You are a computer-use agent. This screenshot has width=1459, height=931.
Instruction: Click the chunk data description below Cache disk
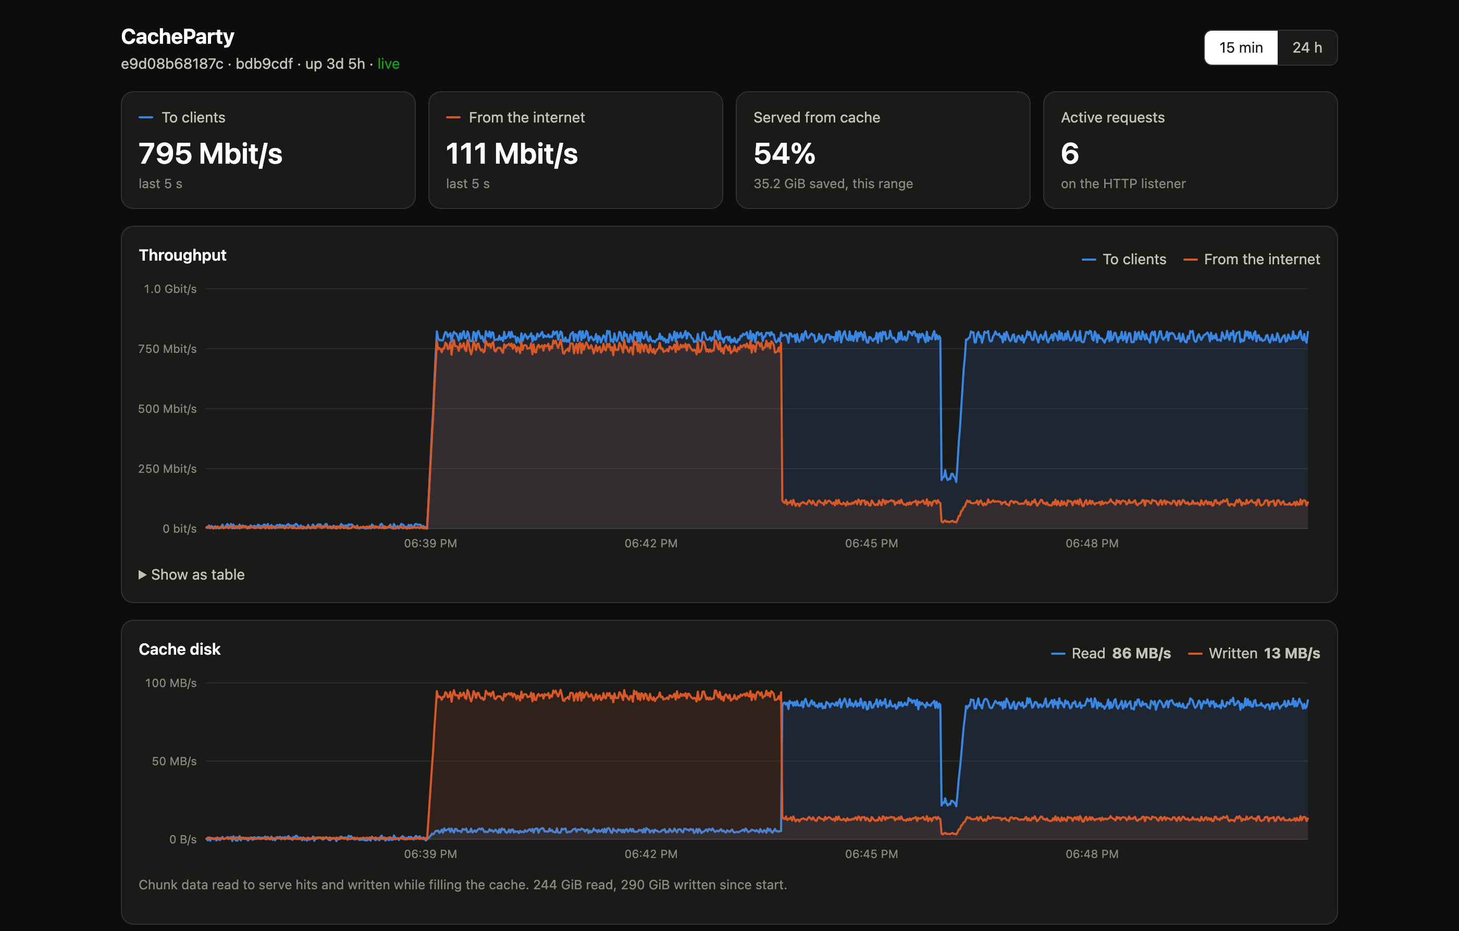coord(463,884)
